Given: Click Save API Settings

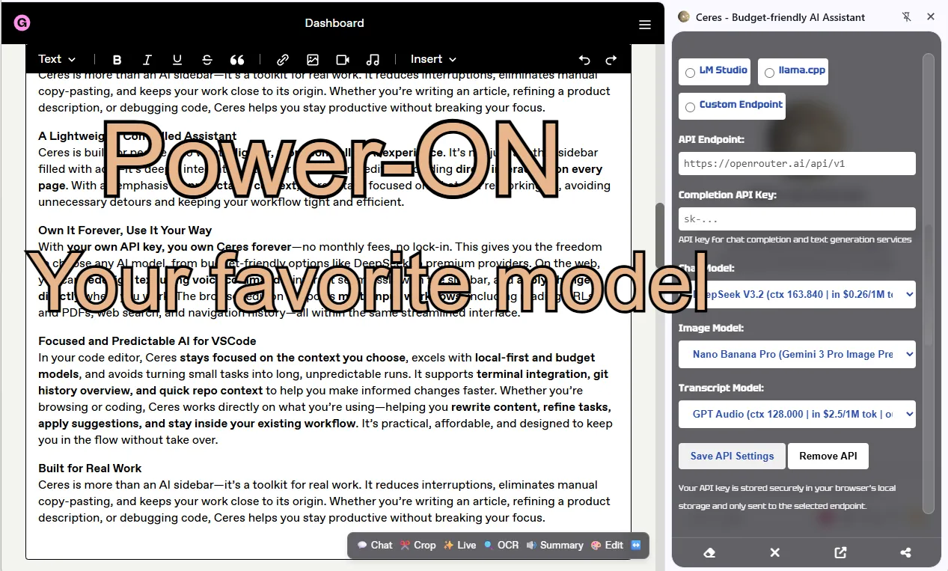Looking at the screenshot, I should point(731,456).
